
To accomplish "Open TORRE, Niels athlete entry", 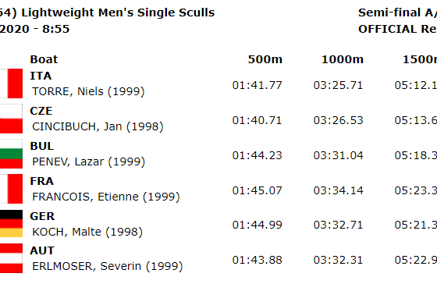I will click(88, 91).
